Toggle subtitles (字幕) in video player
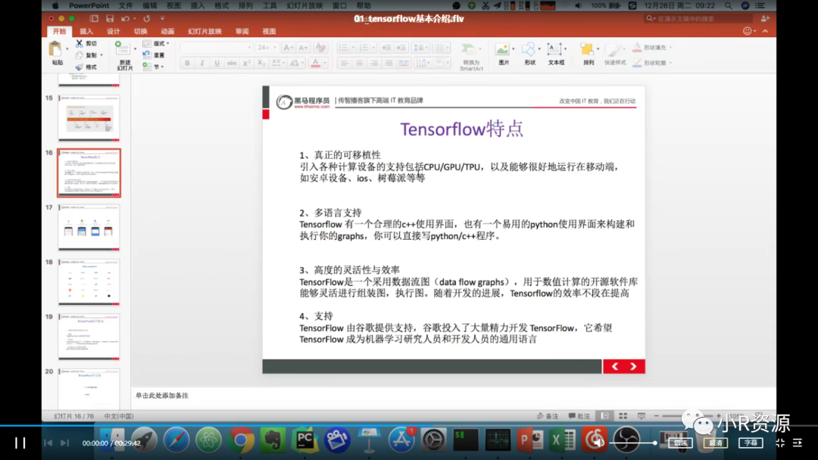The width and height of the screenshot is (818, 460). coord(751,443)
